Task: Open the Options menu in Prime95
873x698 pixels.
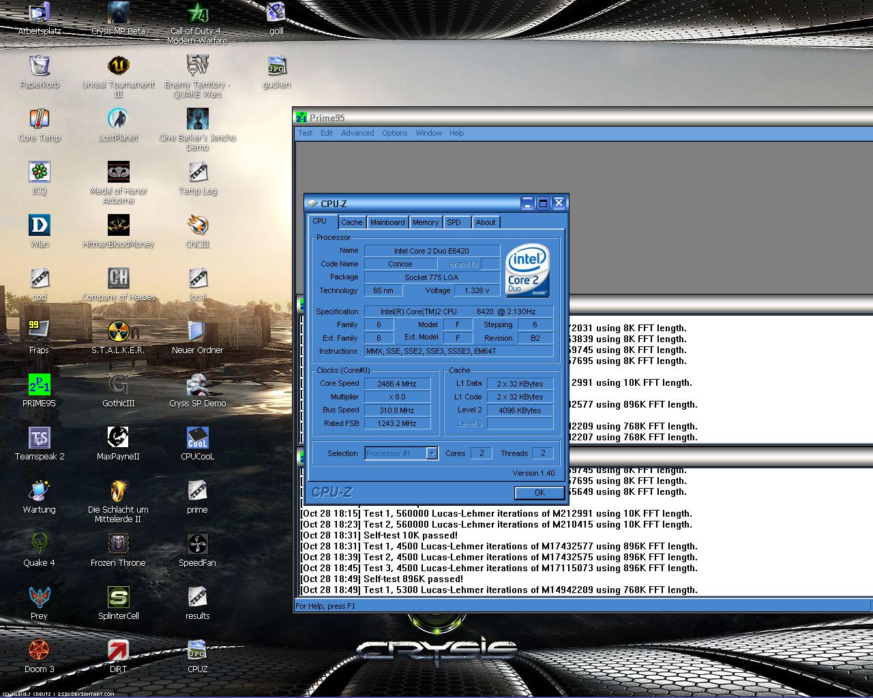Action: click(x=394, y=133)
